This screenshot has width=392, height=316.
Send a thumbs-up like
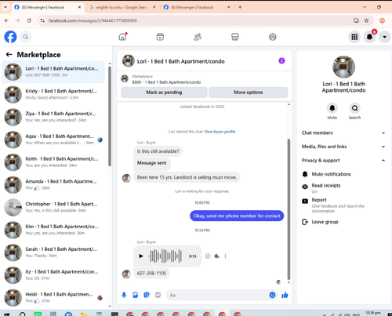285,295
